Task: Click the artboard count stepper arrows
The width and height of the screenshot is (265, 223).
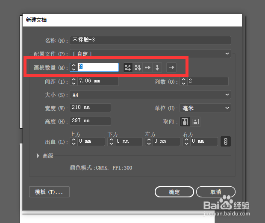Action: point(74,67)
